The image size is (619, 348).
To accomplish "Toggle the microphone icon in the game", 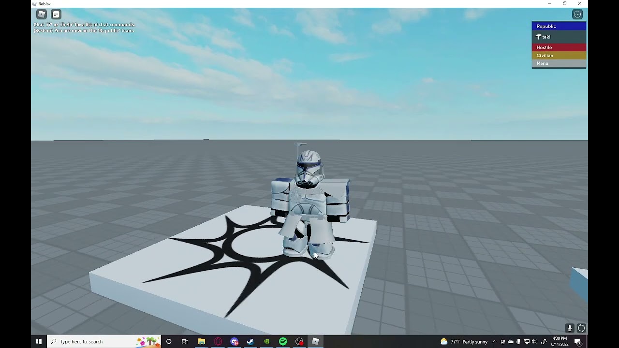I will coord(570,328).
